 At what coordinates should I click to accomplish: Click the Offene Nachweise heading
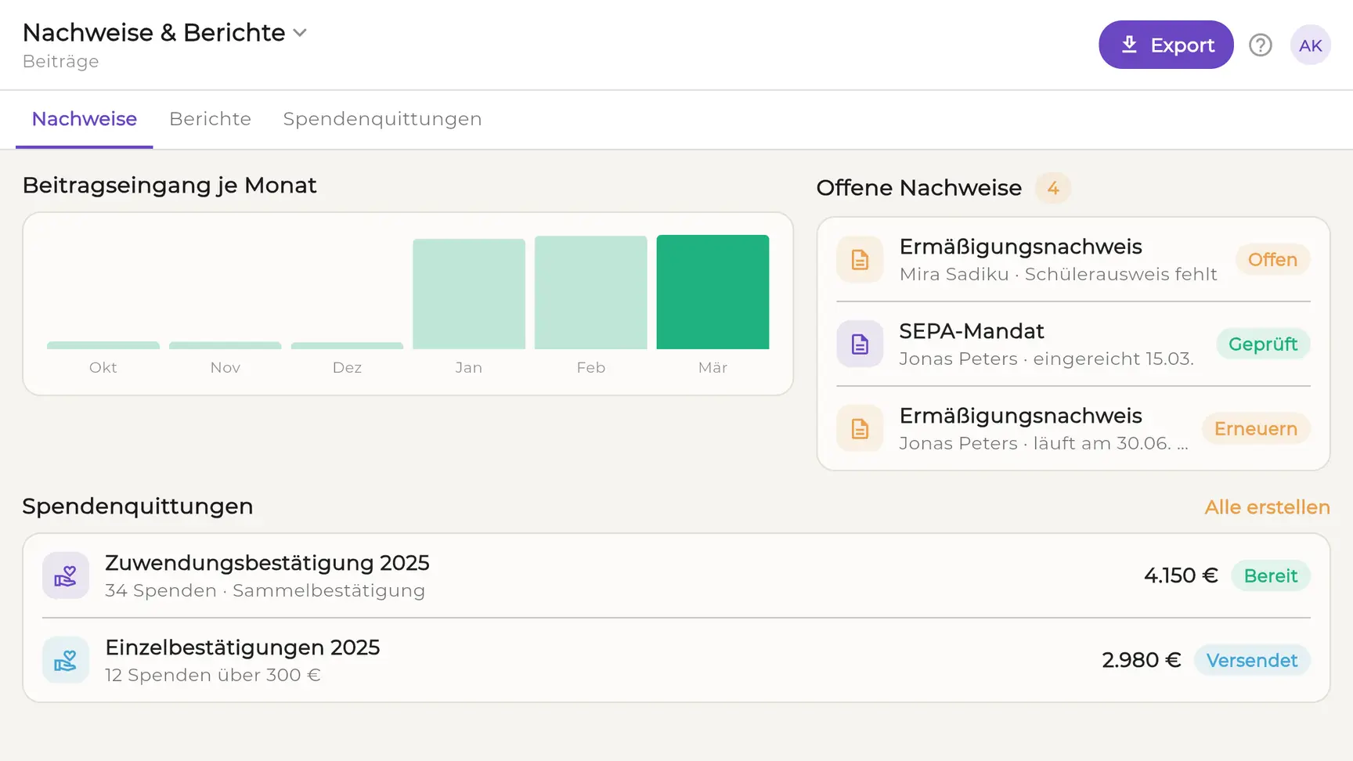[918, 188]
